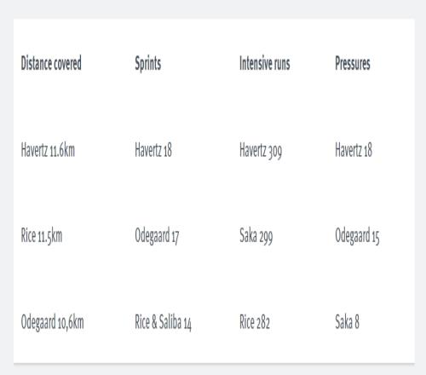This screenshot has height=375, width=426.
Task: Click the Saka 299 cell
Action: click(256, 236)
